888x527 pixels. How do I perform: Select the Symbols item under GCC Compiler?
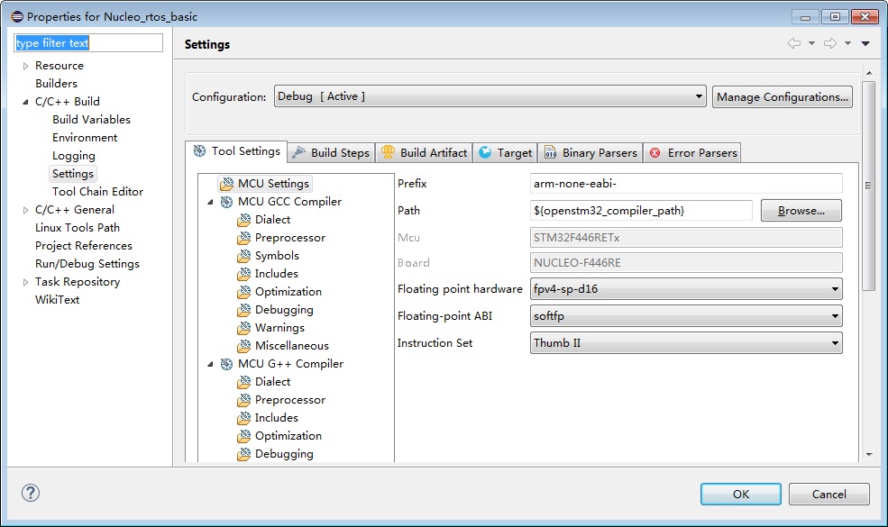tap(276, 256)
